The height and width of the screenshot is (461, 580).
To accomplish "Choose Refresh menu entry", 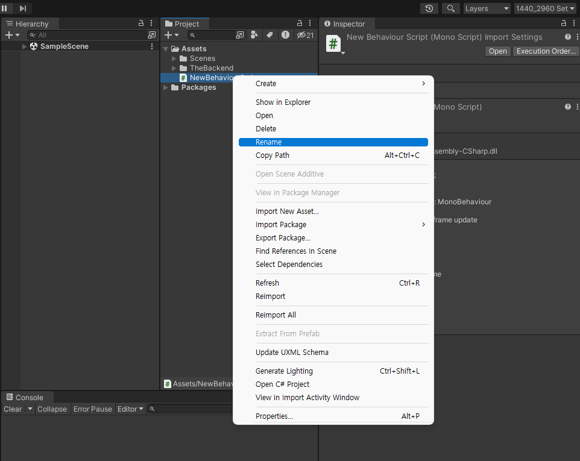I will (333, 283).
